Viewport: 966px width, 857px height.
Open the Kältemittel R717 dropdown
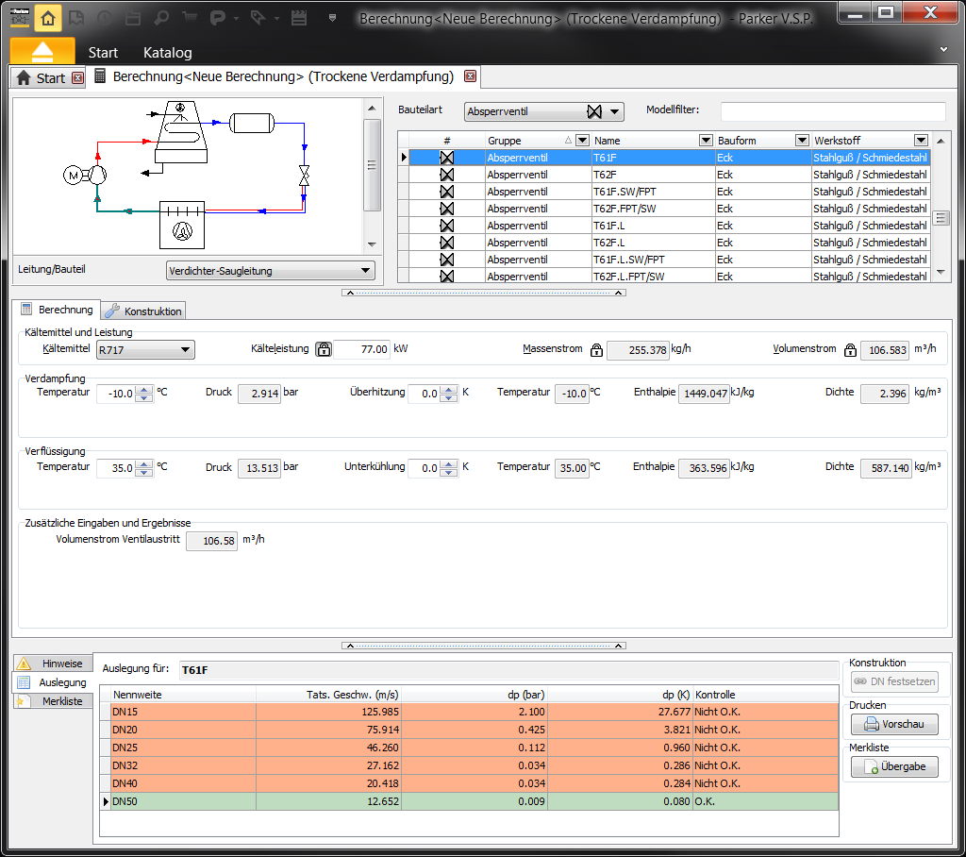[145, 350]
